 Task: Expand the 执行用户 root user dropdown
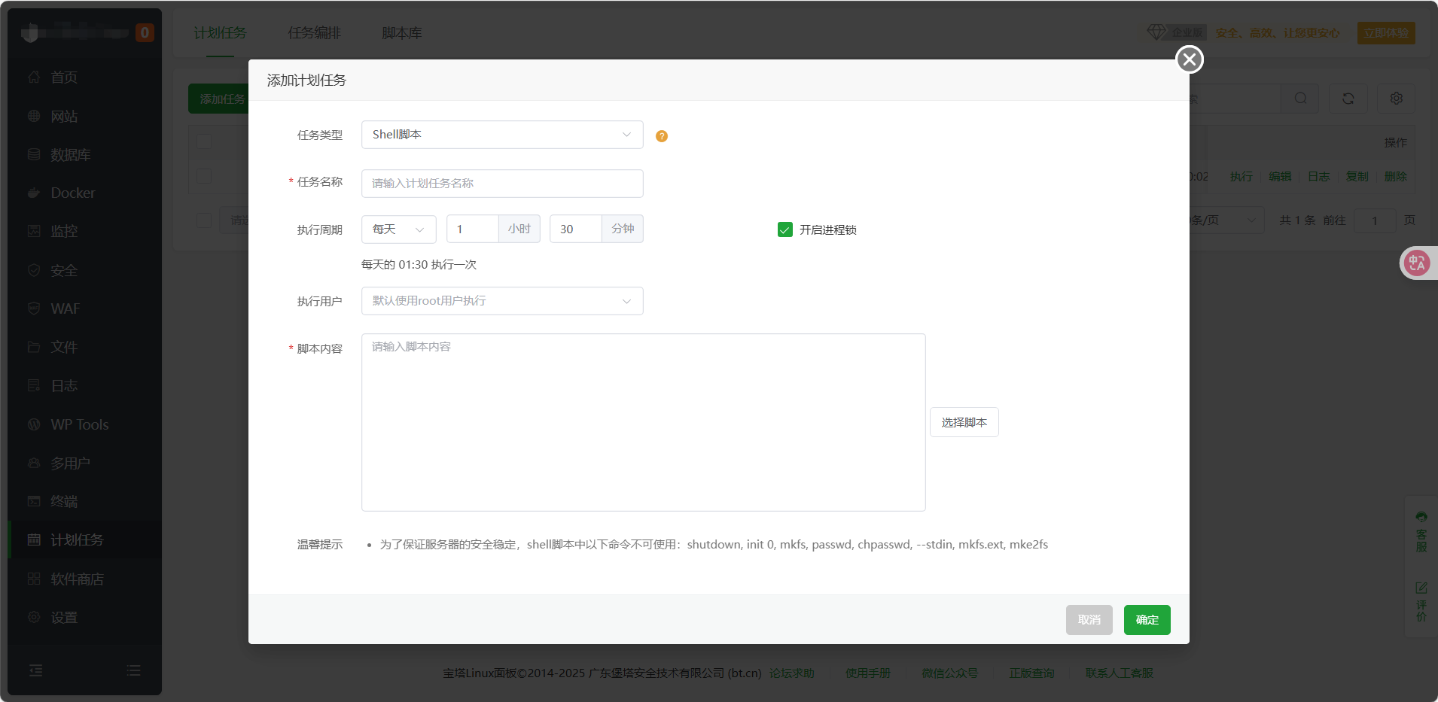point(501,301)
